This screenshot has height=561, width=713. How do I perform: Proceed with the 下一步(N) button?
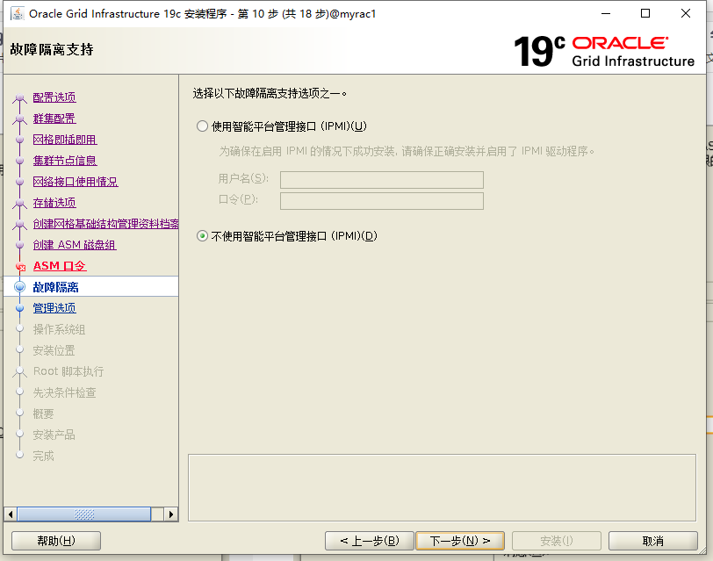tap(460, 541)
